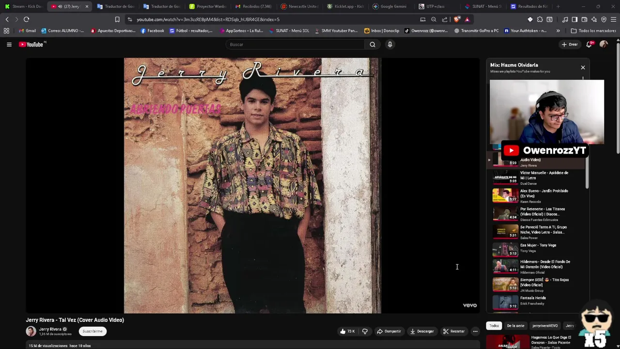Switch to the Proyector Wanbo tab
Screen dimensions: 620x349
(x=208, y=6)
